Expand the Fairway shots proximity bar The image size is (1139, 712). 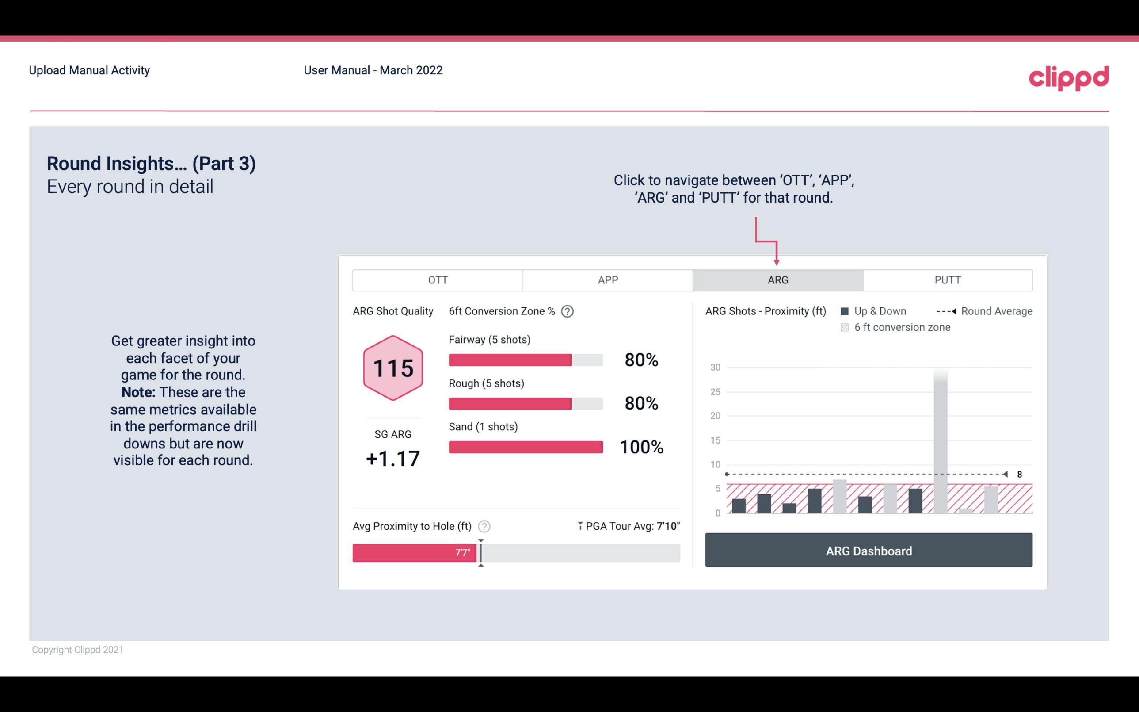(x=525, y=359)
